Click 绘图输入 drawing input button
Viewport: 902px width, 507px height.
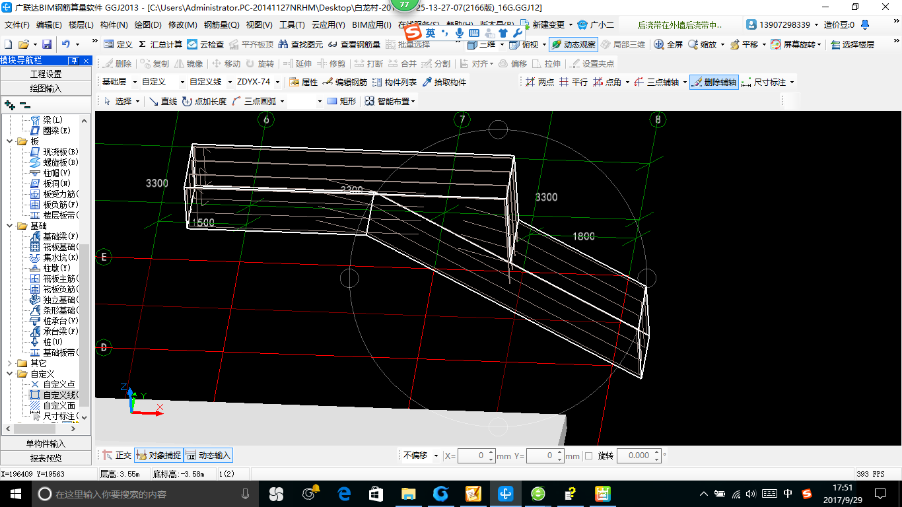46,88
